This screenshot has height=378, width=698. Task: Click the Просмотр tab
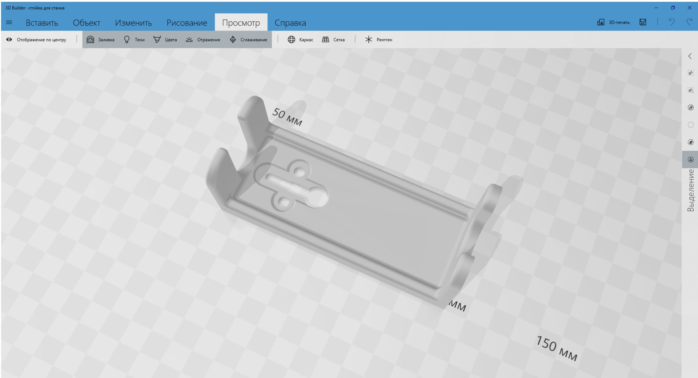click(x=241, y=23)
